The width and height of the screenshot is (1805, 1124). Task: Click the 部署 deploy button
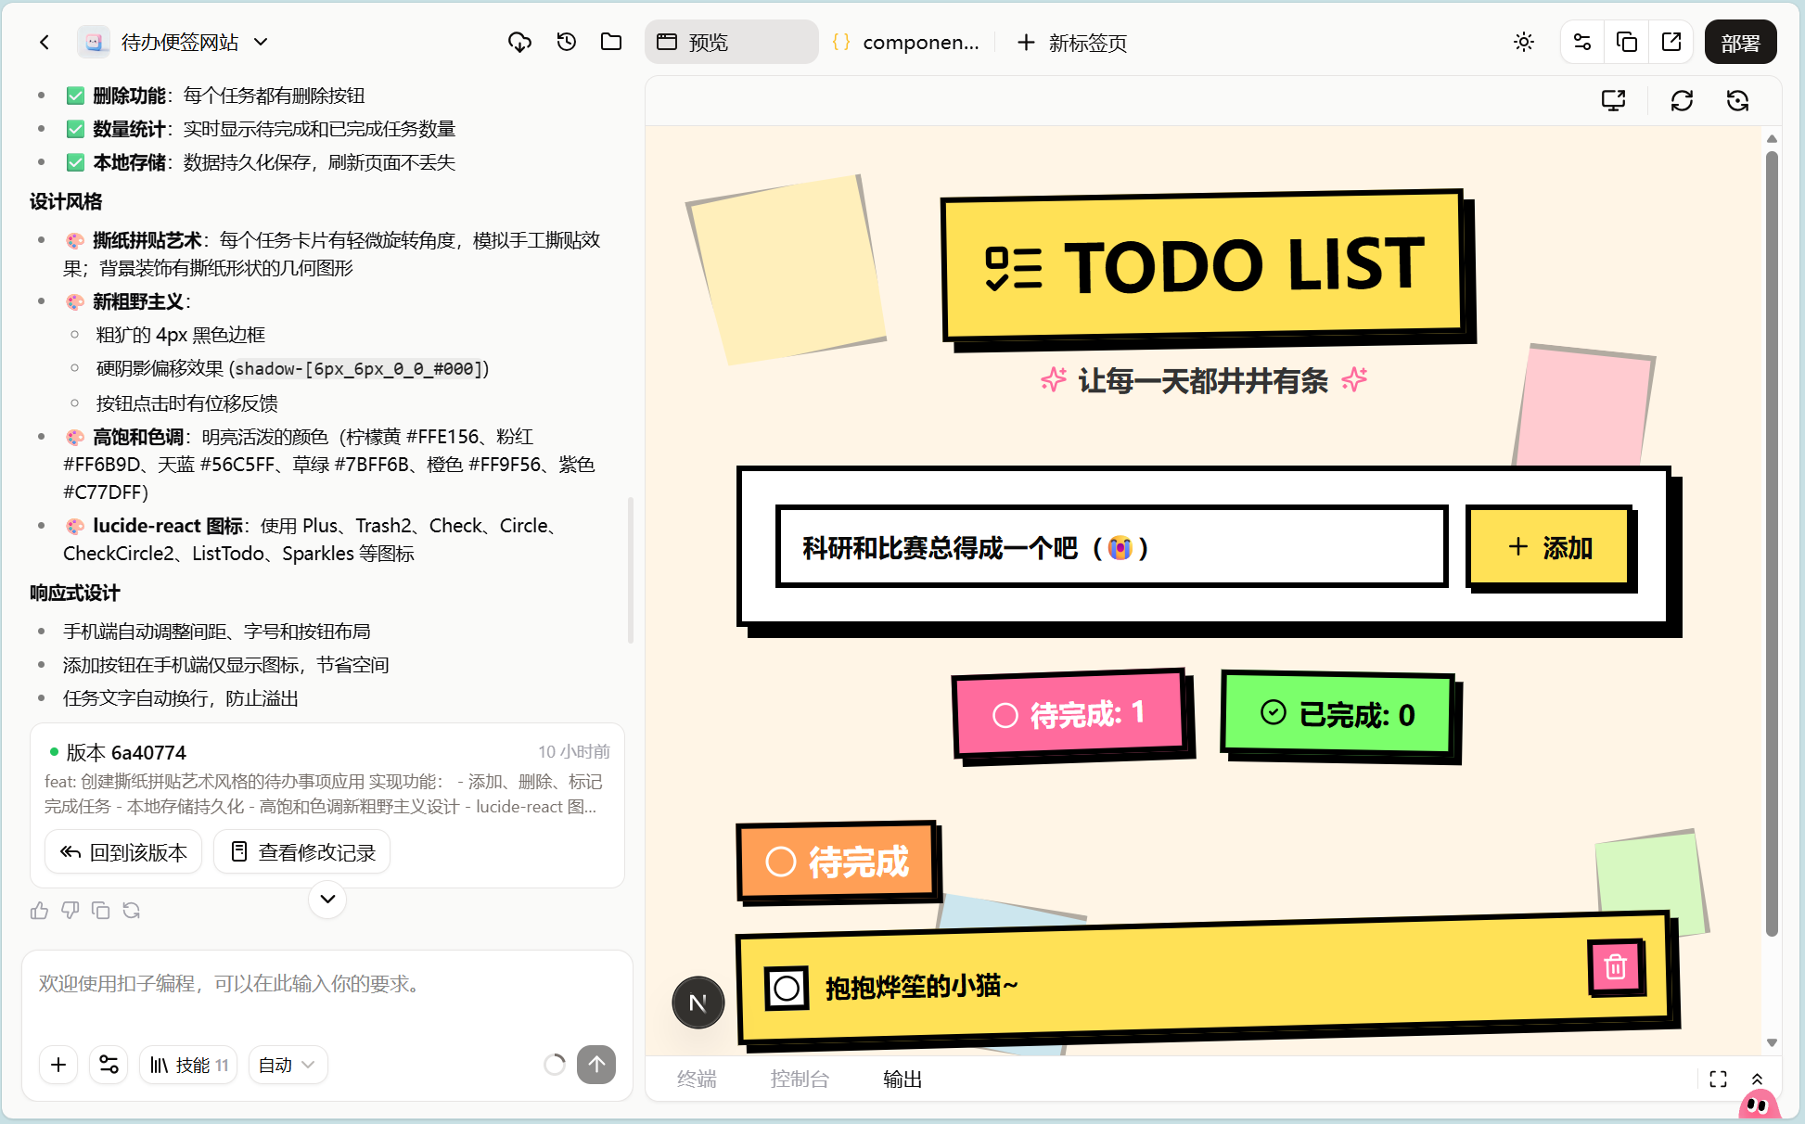click(x=1740, y=42)
